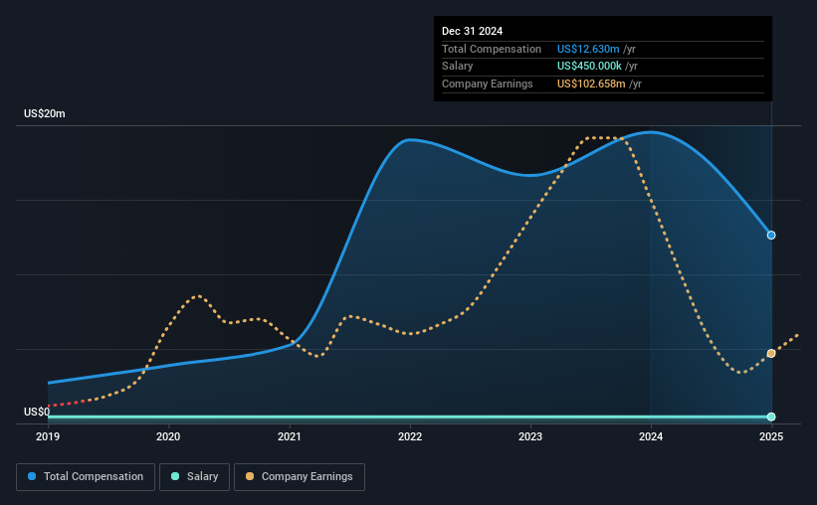Click the Dec 31 2024 tooltip date

point(472,31)
